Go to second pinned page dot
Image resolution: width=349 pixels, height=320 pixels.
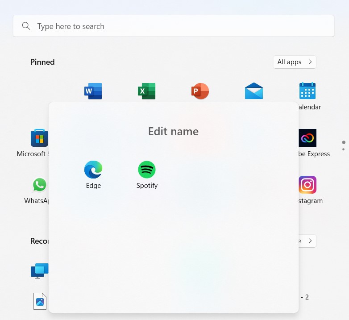344,150
